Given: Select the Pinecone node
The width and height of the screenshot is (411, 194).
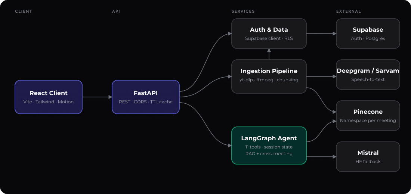Looking at the screenshot, I should click(x=368, y=116).
